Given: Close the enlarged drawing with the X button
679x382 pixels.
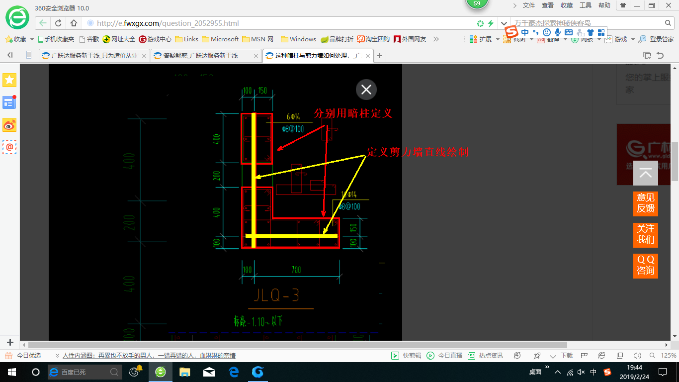Looking at the screenshot, I should click(x=366, y=90).
